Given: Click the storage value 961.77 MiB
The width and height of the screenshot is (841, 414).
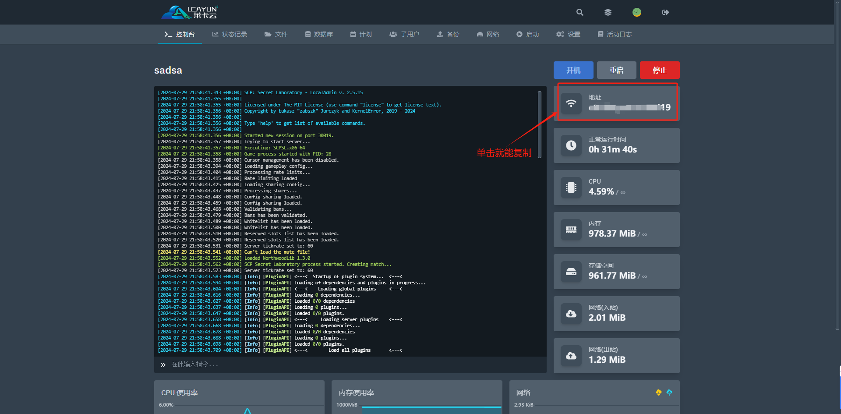Looking at the screenshot, I should [612, 276].
